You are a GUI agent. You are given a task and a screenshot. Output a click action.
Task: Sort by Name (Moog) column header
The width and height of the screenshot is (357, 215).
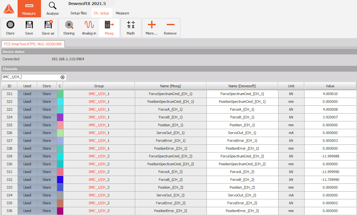pos(170,86)
